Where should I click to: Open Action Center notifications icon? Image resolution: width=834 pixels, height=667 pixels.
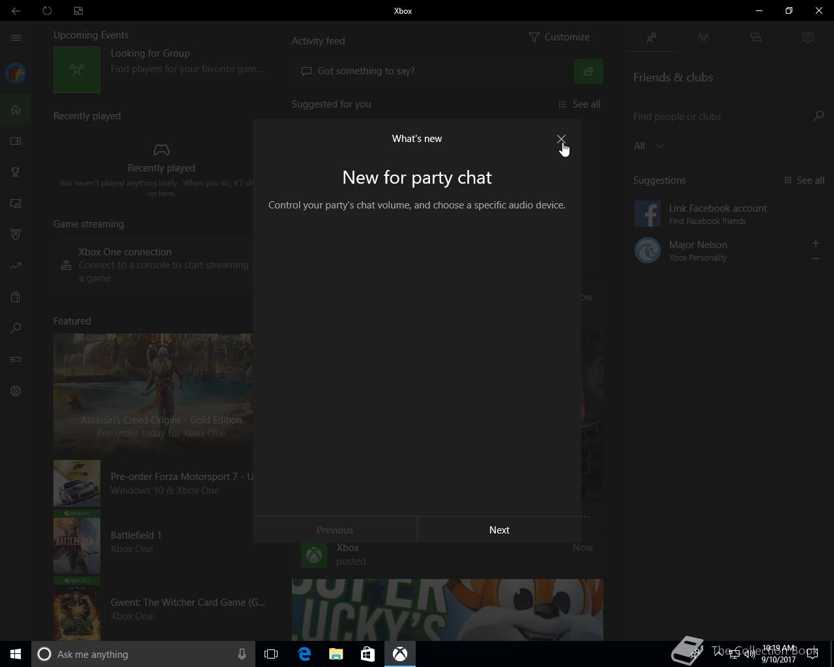point(812,654)
